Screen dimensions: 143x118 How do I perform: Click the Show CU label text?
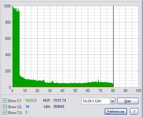(x=15, y=113)
